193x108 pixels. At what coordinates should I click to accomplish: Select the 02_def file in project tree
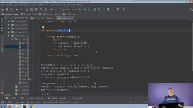[x=24, y=46]
